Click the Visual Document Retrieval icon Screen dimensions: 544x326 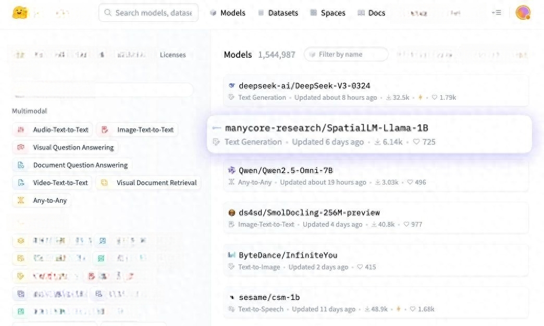coord(104,182)
